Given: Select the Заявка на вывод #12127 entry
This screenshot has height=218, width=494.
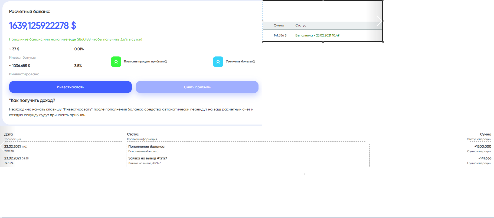Looking at the screenshot, I should coord(148,158).
